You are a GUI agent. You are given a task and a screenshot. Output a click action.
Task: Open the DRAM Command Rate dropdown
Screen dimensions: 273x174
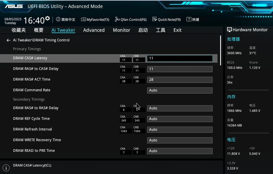(x=180, y=90)
